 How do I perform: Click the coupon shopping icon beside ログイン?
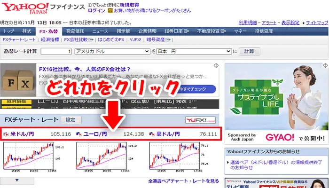[x=110, y=10]
